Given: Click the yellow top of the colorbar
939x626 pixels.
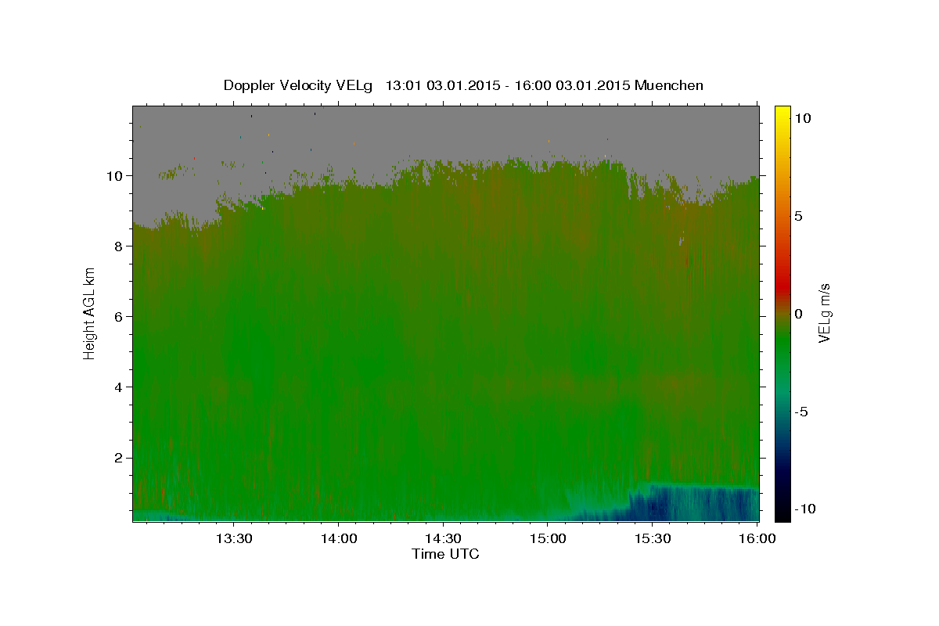Looking at the screenshot, I should 782,113.
